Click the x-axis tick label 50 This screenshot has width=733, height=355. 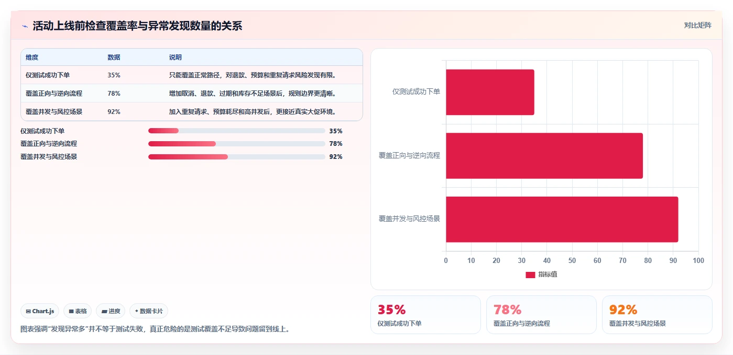(x=572, y=260)
